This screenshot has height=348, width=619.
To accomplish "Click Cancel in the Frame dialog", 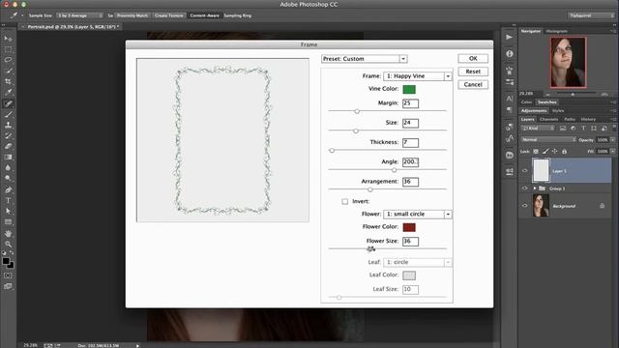I will coord(473,84).
